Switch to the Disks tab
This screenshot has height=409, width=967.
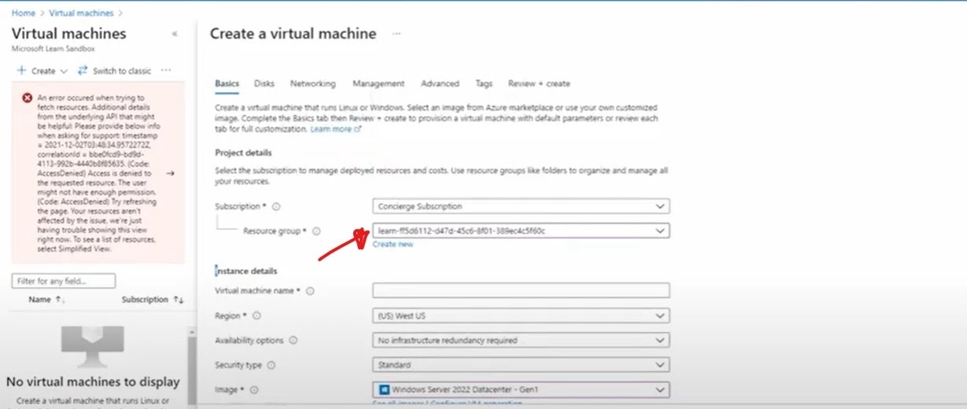tap(264, 83)
